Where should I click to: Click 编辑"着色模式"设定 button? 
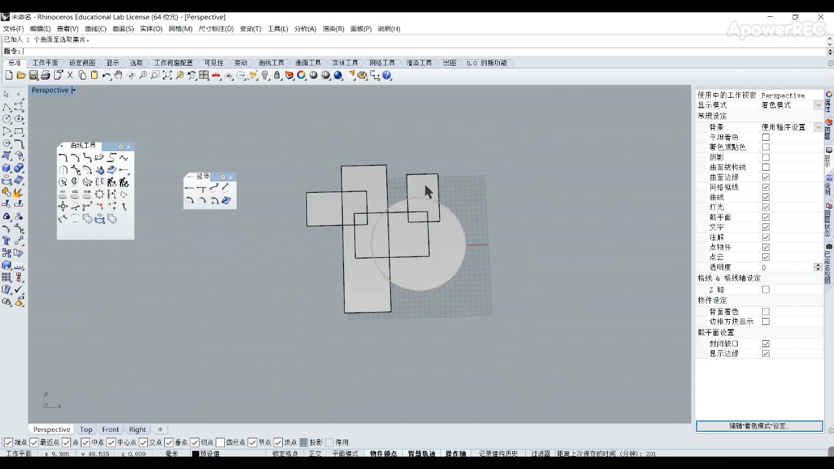click(x=759, y=426)
